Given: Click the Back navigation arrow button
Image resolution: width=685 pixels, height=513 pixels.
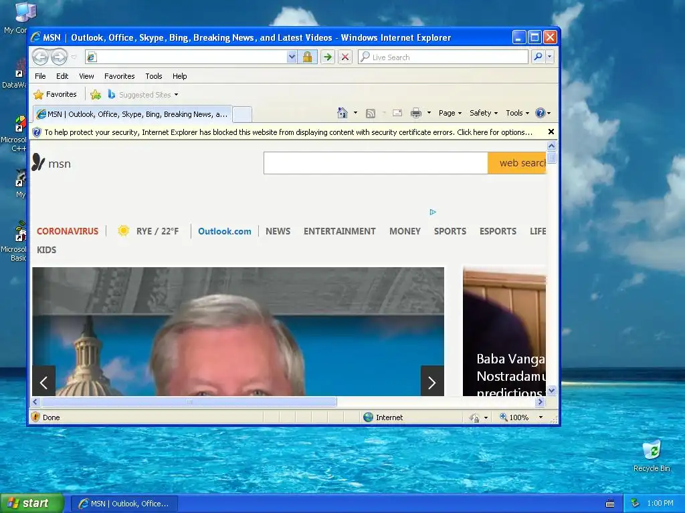Looking at the screenshot, I should [40, 57].
